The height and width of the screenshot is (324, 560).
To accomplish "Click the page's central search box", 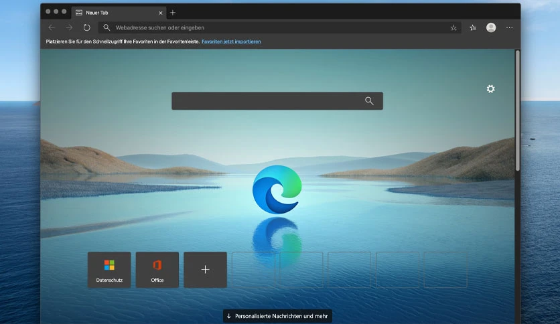I will [277, 101].
